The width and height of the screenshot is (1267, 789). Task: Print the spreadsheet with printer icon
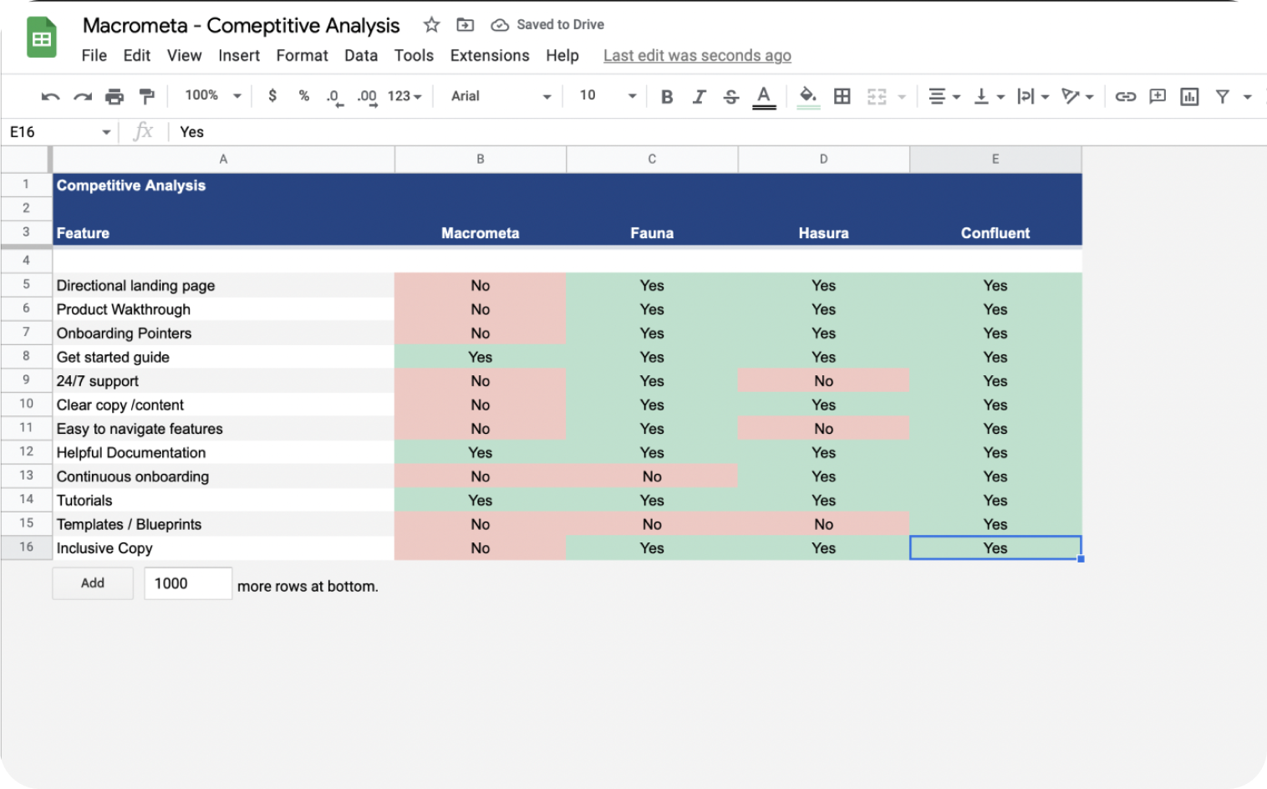114,97
